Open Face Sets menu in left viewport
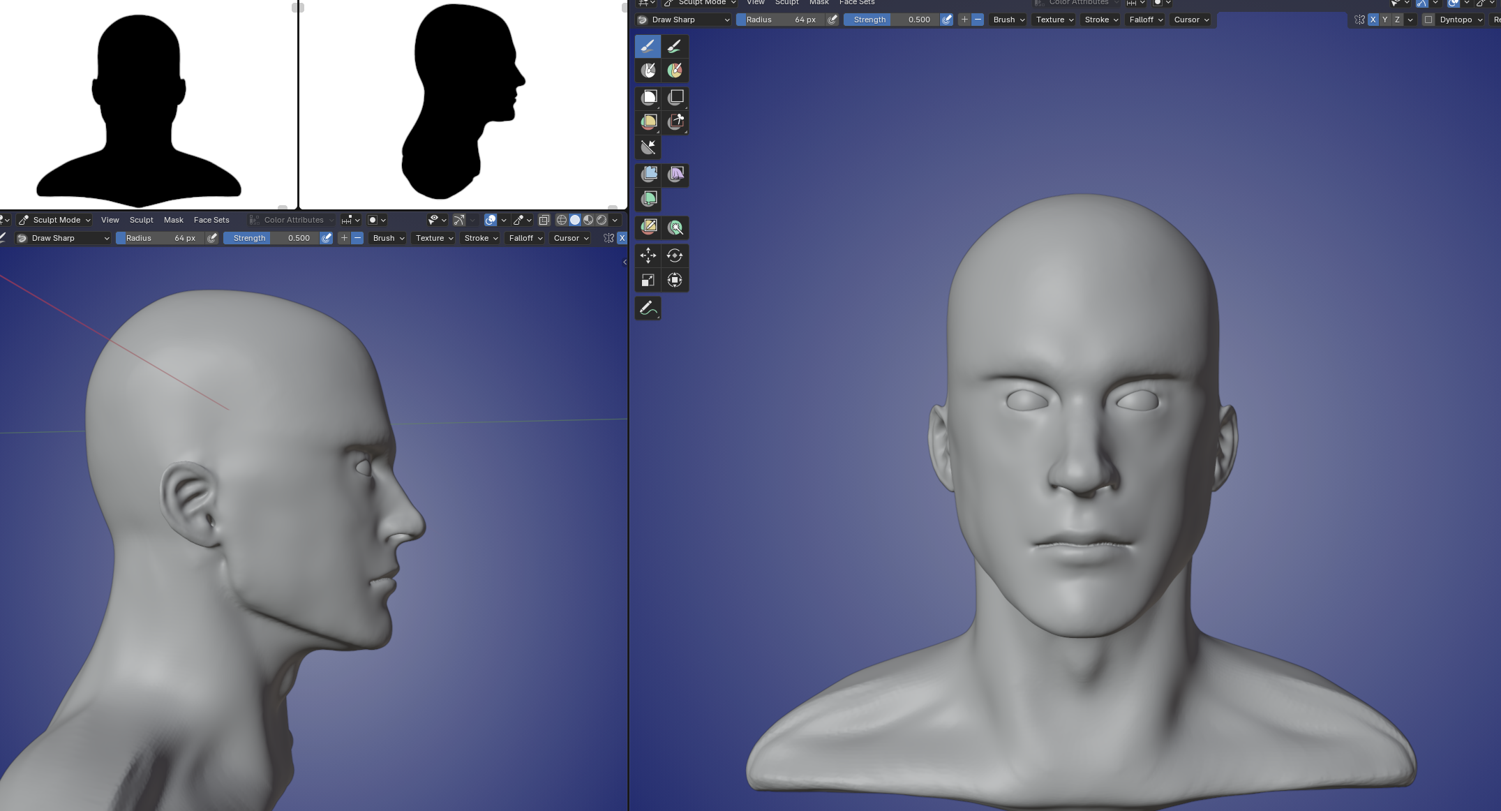The width and height of the screenshot is (1501, 811). coord(211,220)
